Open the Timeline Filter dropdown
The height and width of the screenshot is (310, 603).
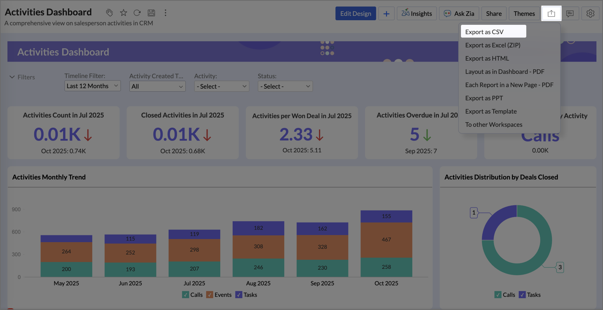(92, 86)
